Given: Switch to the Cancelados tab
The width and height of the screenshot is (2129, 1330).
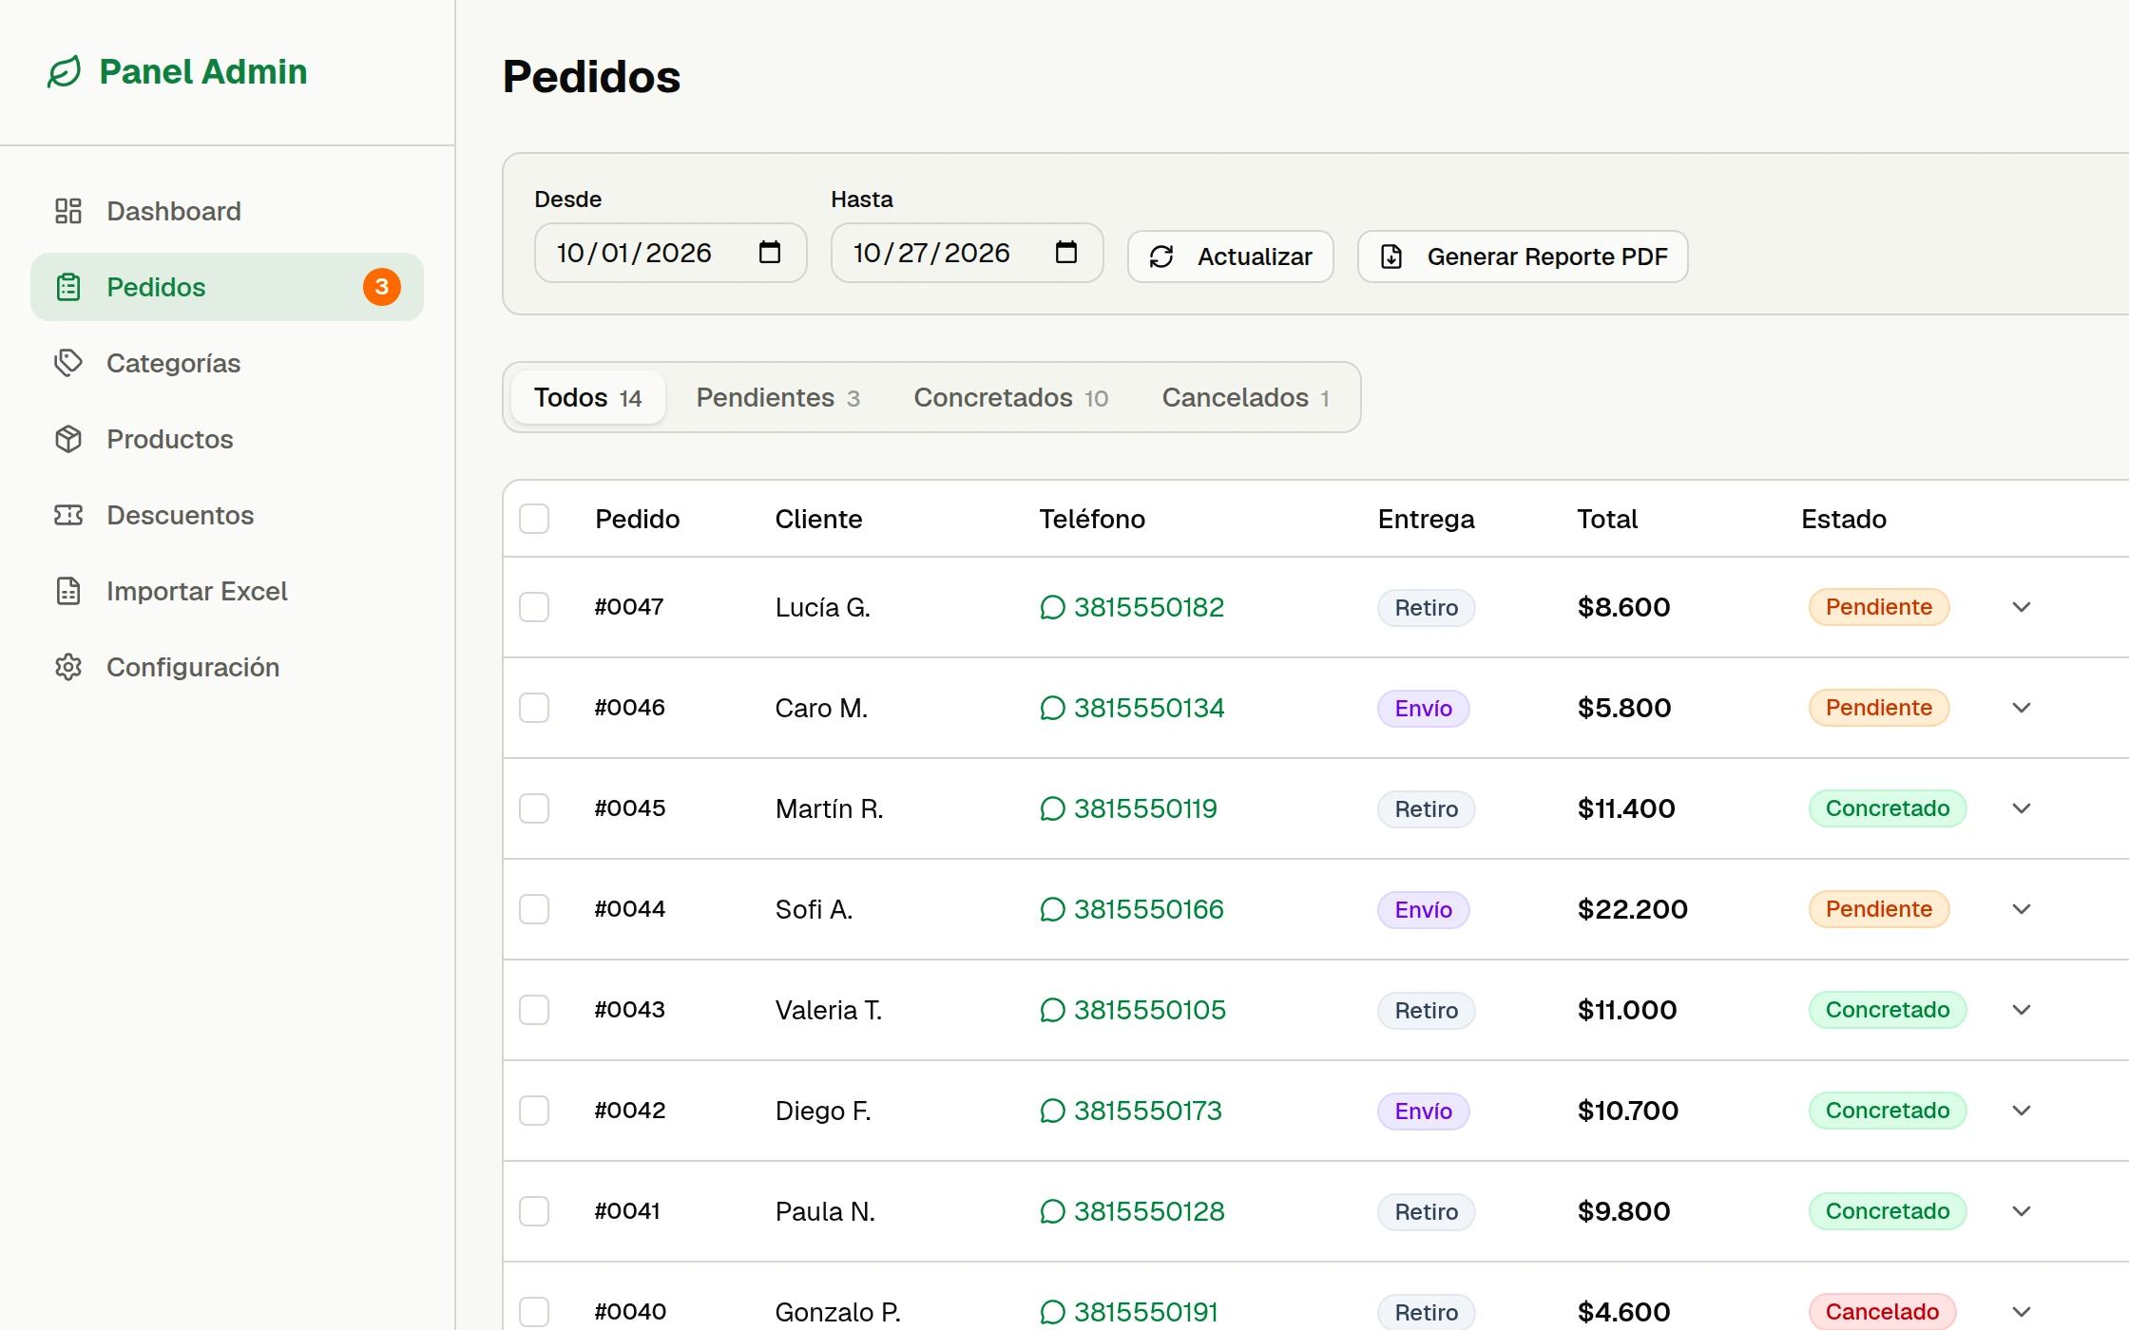Looking at the screenshot, I should coord(1245,397).
